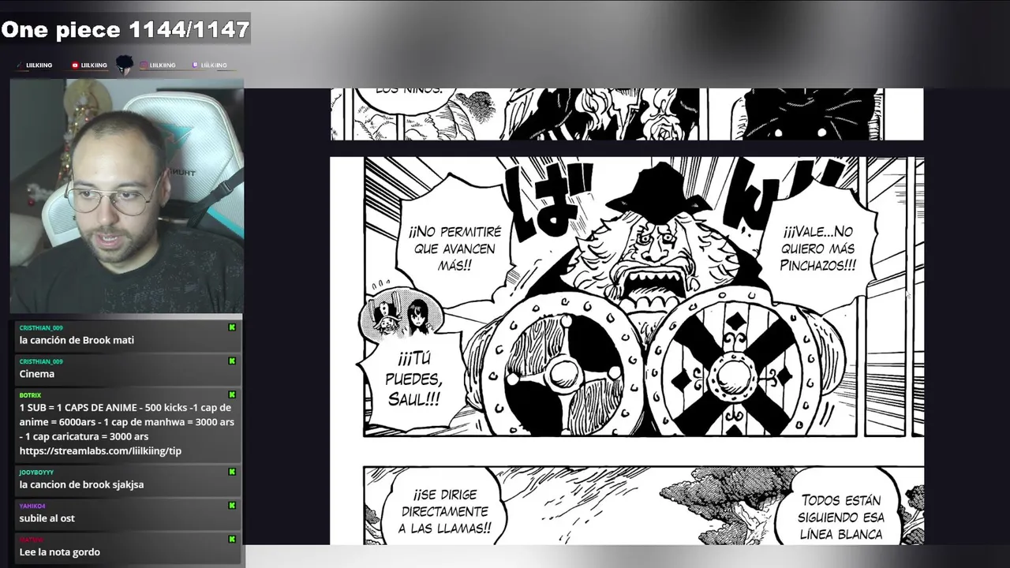Click the chat message 'la cancion de brook sjakjsa'
Image resolution: width=1010 pixels, height=568 pixels.
tap(81, 484)
